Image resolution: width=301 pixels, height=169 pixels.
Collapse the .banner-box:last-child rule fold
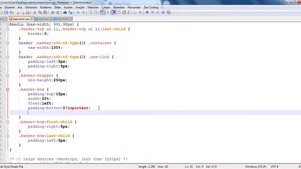tap(8, 136)
